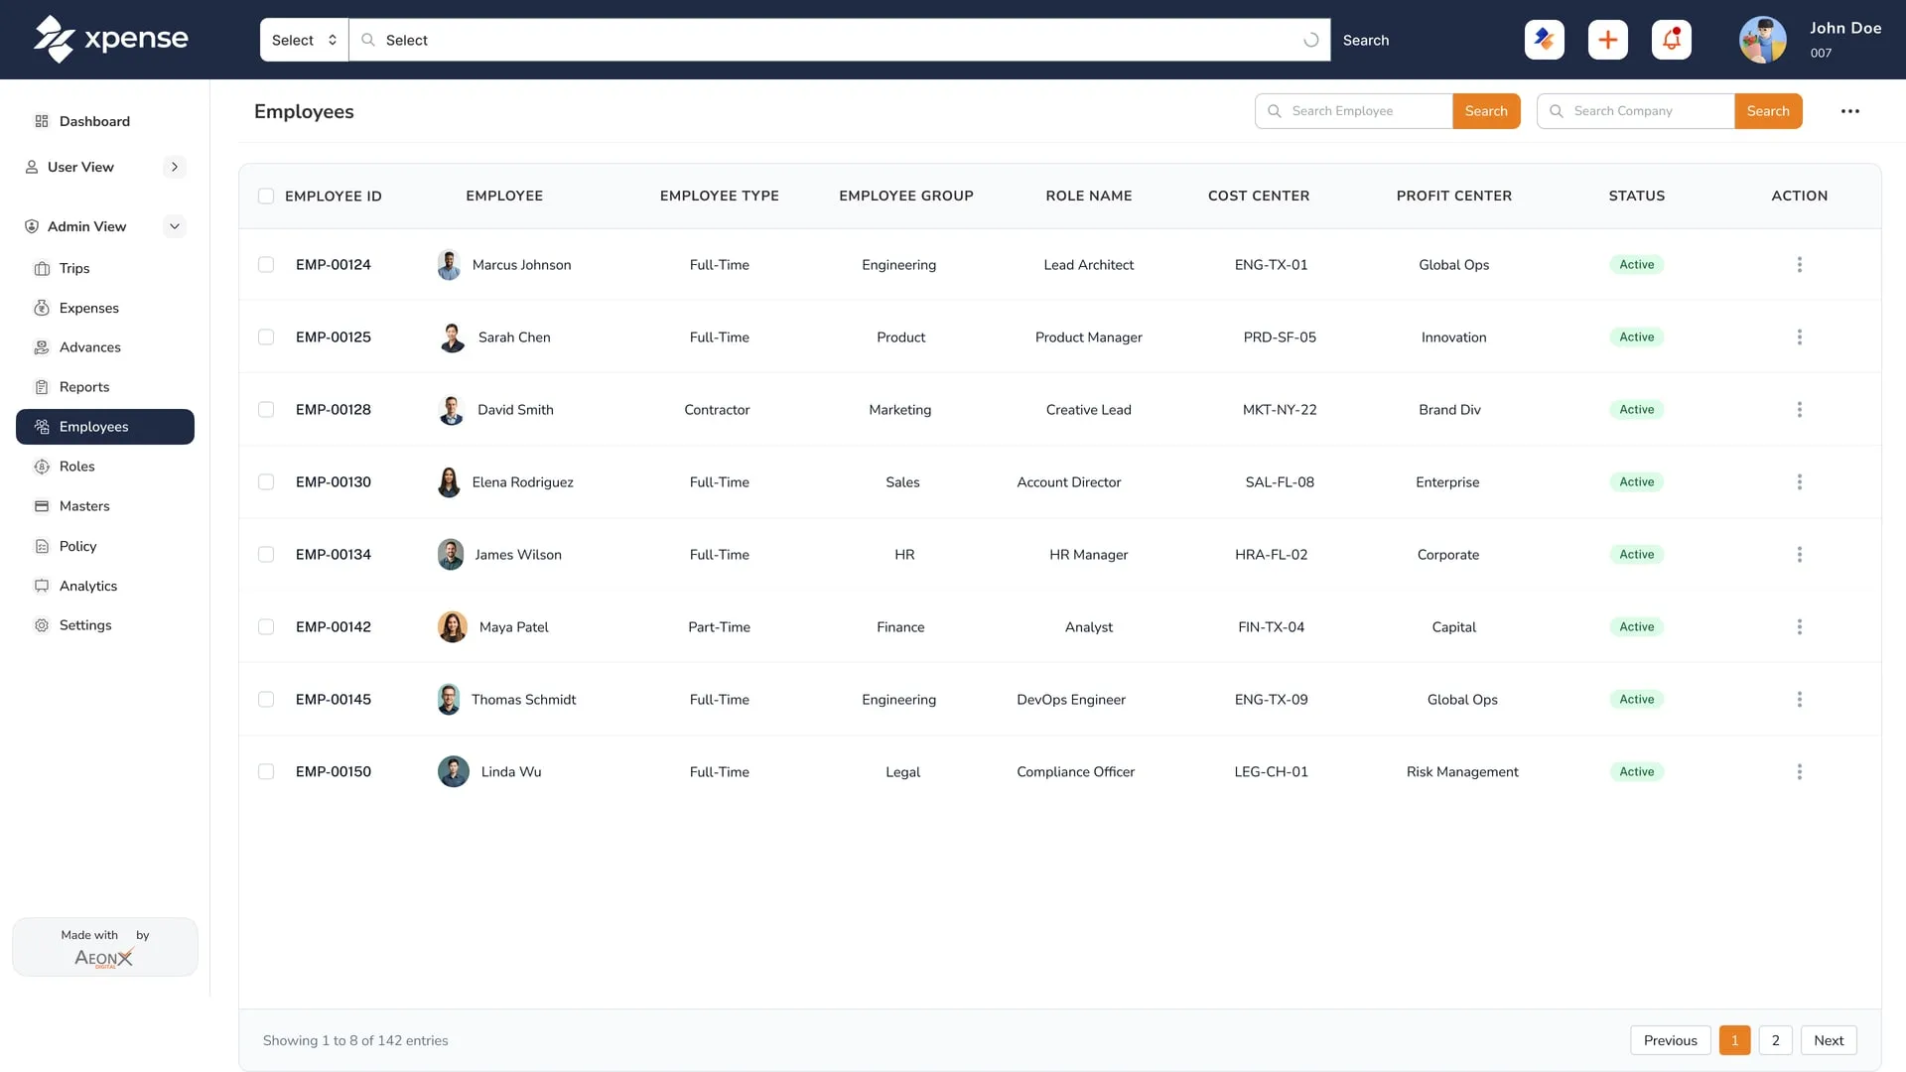1906x1072 pixels.
Task: Go to page 2
Action: point(1776,1040)
